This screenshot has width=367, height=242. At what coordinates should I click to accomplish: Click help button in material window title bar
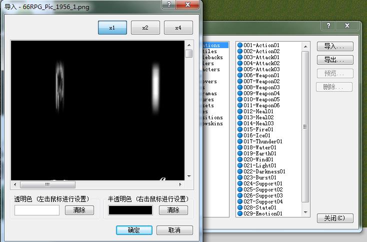(328, 26)
